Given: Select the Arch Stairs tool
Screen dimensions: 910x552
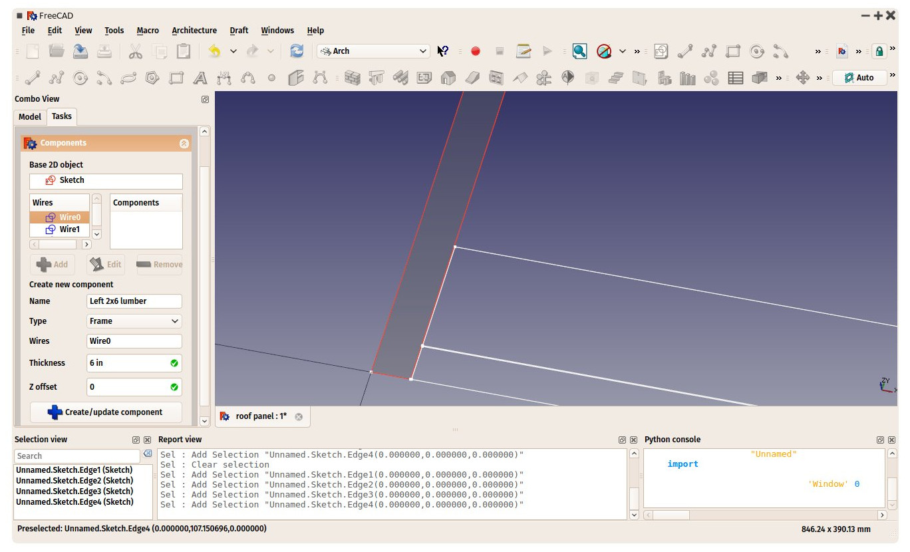Looking at the screenshot, I should coord(616,78).
